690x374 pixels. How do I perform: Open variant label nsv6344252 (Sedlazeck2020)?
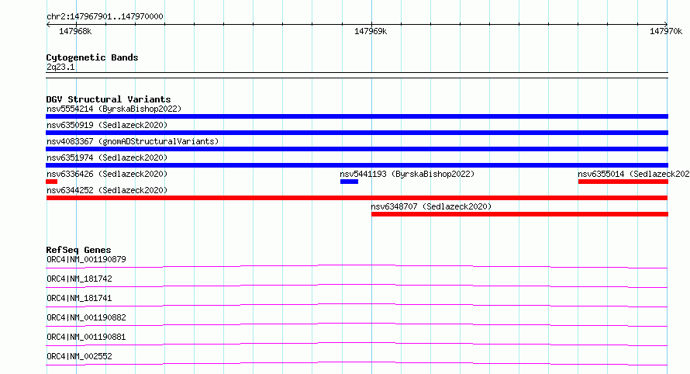(107, 190)
